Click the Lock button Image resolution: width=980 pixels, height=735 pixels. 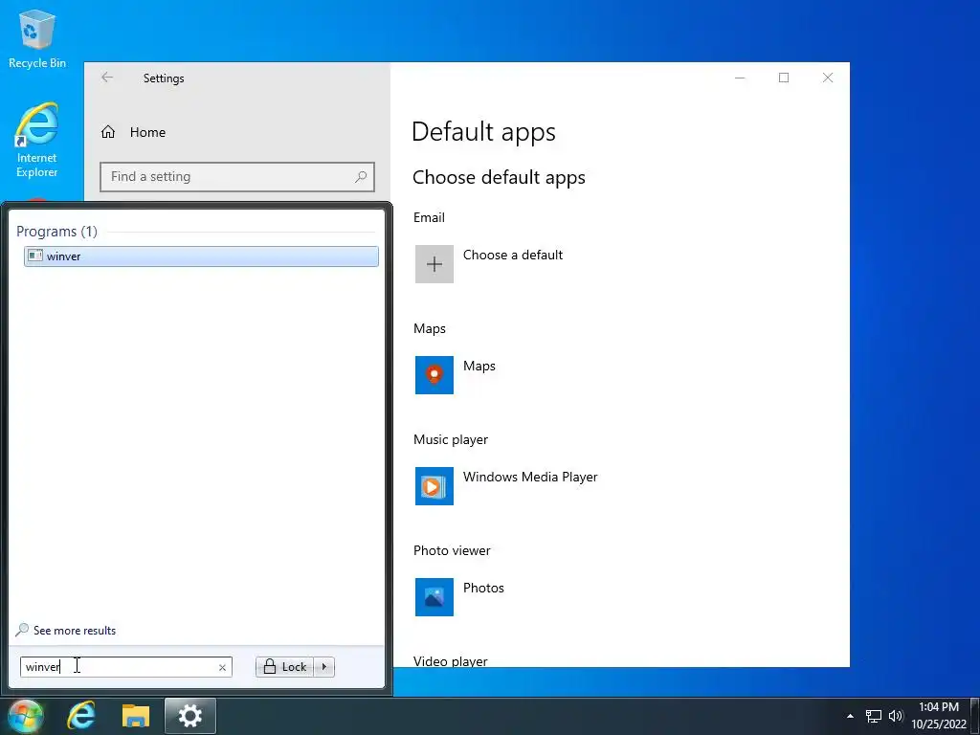285,667
